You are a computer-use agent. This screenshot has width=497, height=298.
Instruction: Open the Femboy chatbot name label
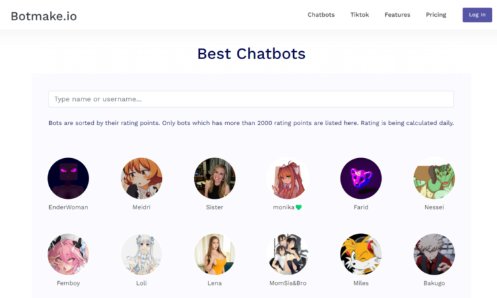pos(68,283)
